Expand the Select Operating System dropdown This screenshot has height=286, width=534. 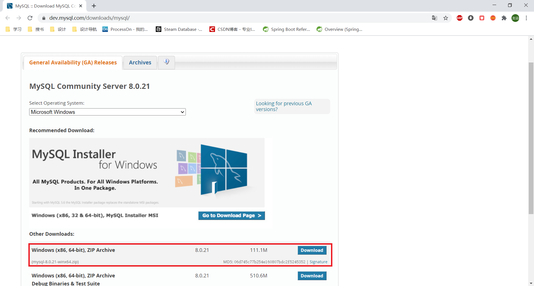(107, 112)
